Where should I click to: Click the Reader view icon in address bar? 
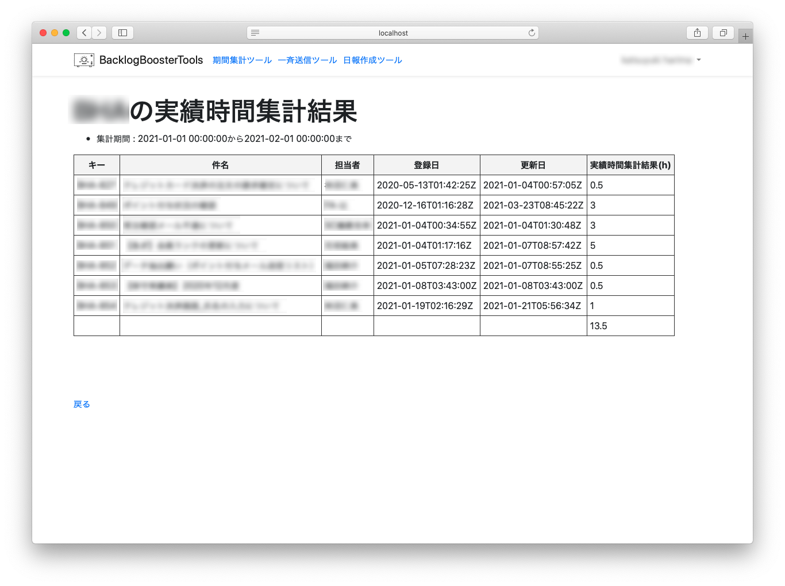(x=255, y=33)
